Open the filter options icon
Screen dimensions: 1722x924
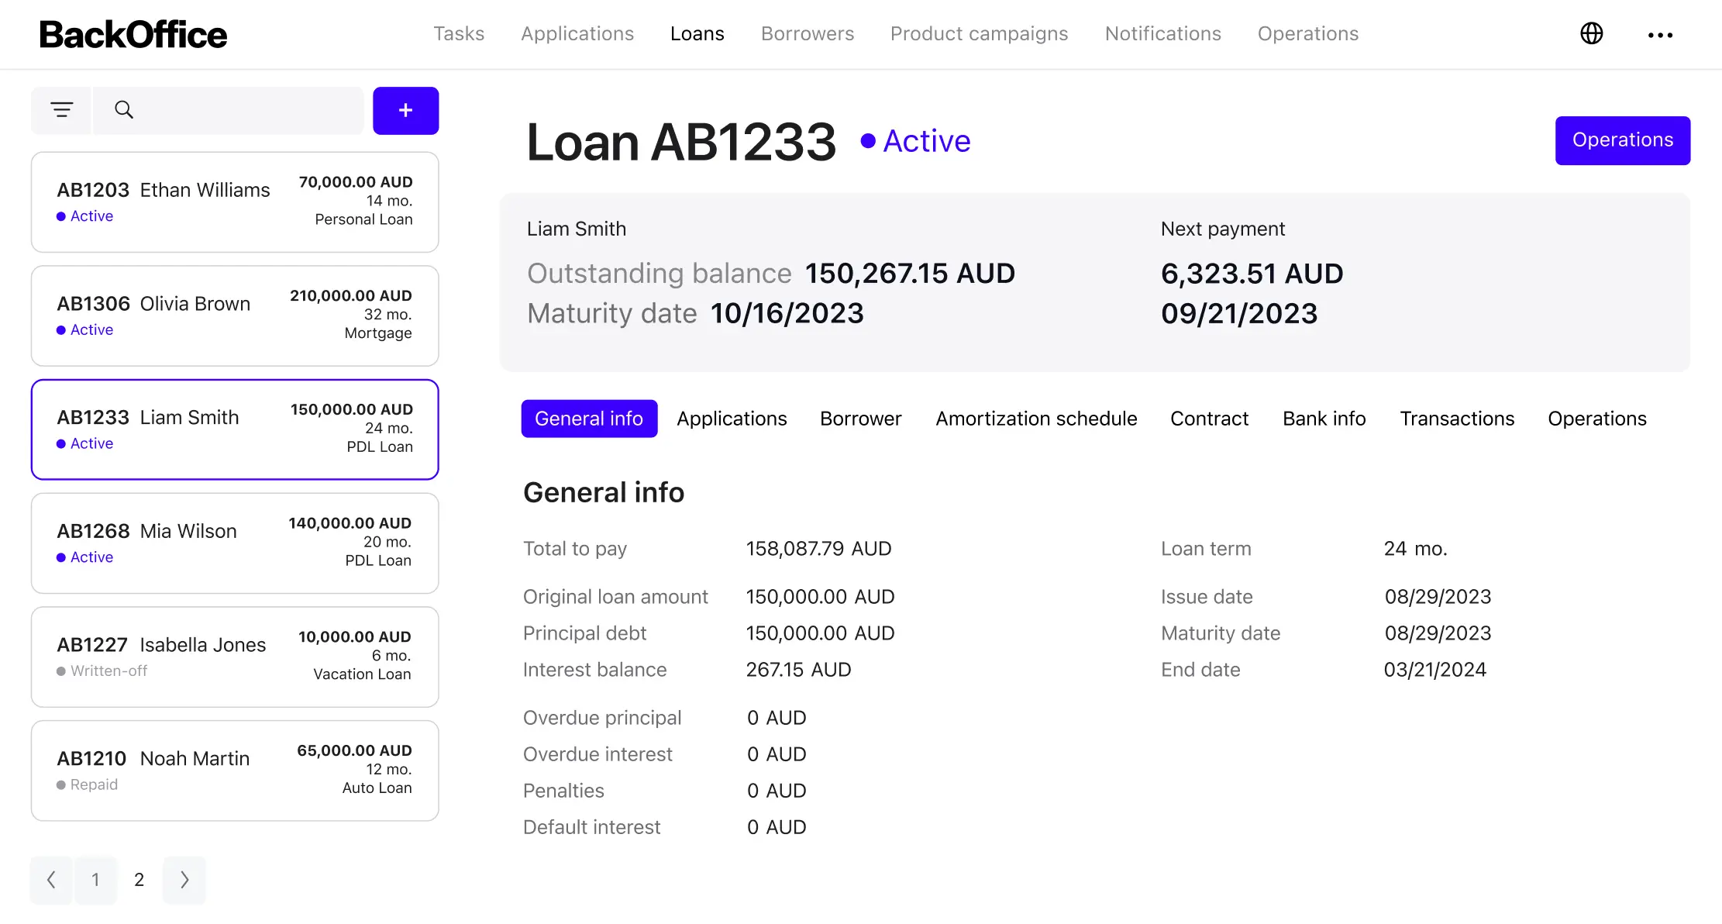62,110
